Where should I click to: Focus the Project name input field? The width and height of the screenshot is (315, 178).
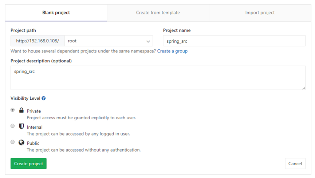pos(234,41)
